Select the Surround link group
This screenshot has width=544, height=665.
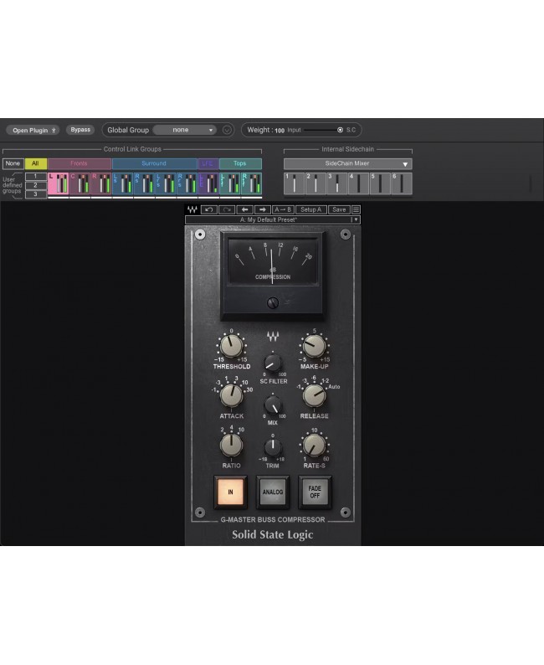point(154,163)
